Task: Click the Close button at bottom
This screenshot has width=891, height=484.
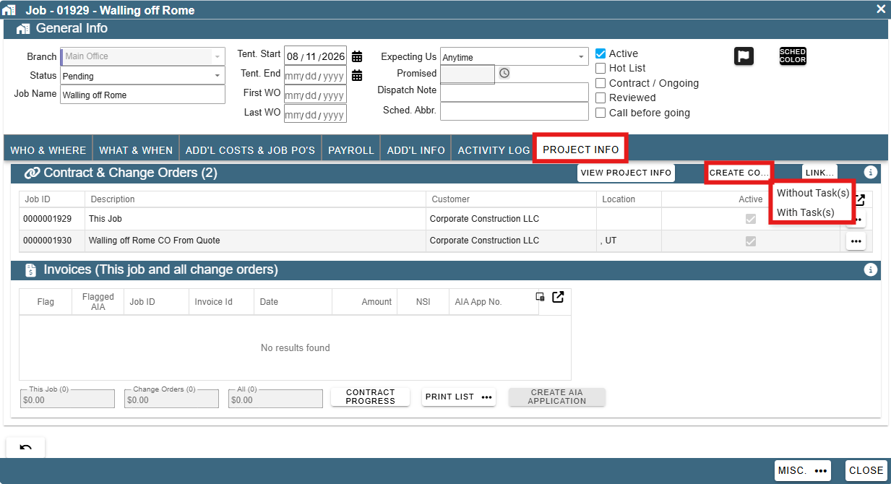Action: [866, 470]
